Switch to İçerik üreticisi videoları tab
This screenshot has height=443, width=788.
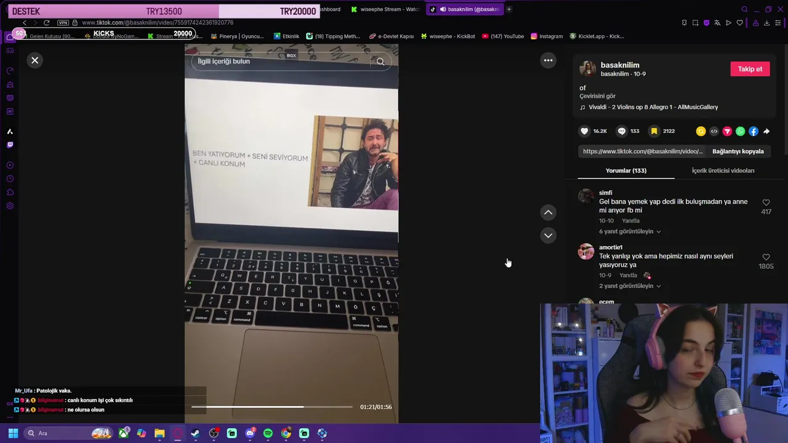pyautogui.click(x=723, y=170)
